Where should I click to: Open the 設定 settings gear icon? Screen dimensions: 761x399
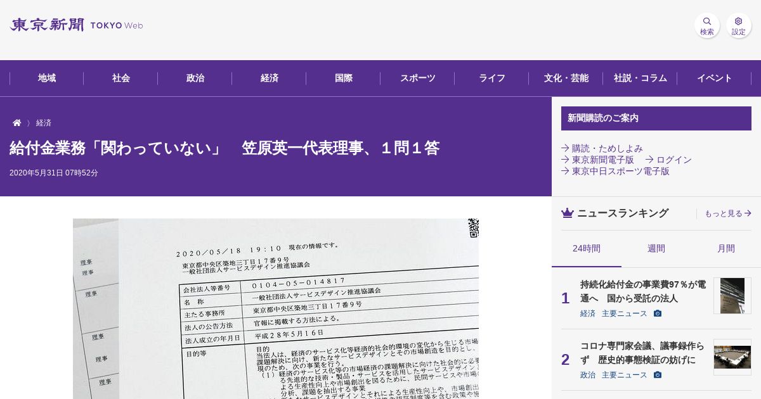(739, 25)
